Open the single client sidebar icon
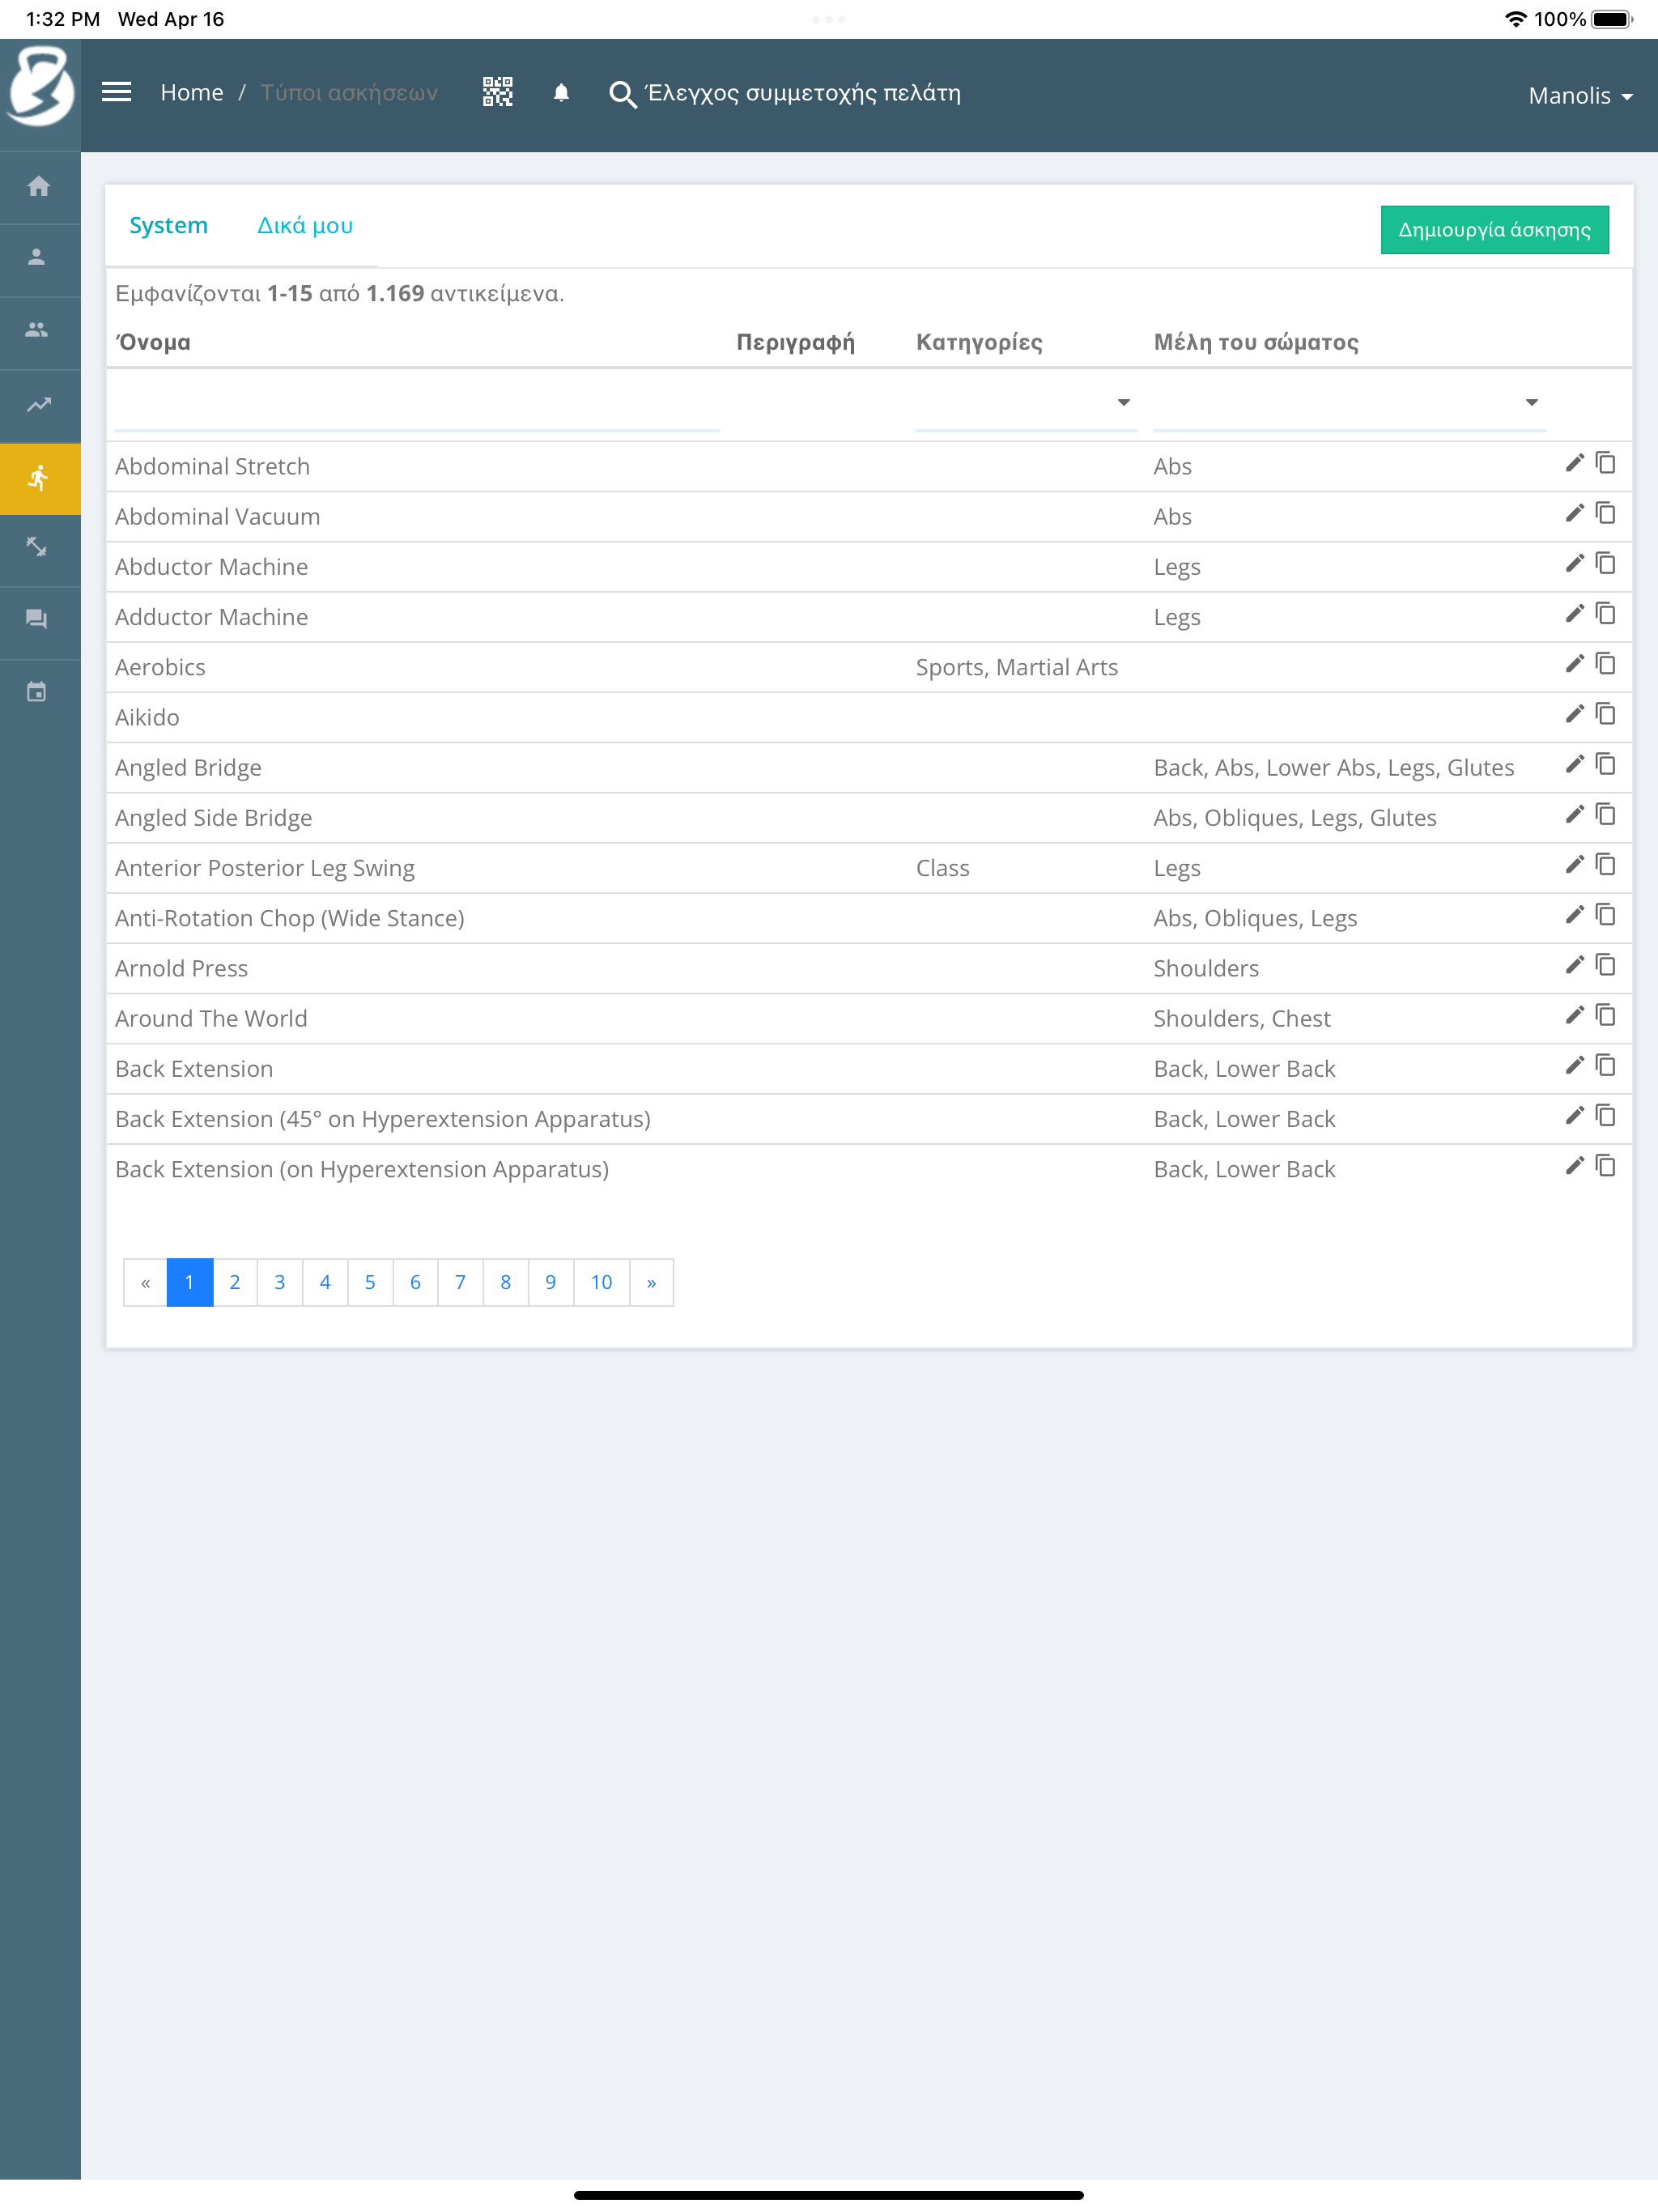The height and width of the screenshot is (2212, 1658). (x=37, y=258)
